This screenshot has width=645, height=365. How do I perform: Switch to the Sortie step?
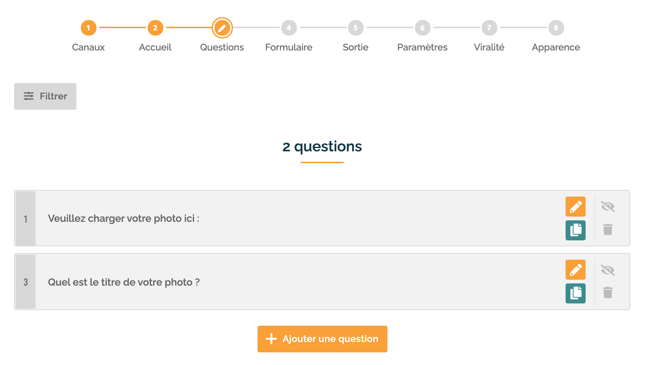(356, 28)
